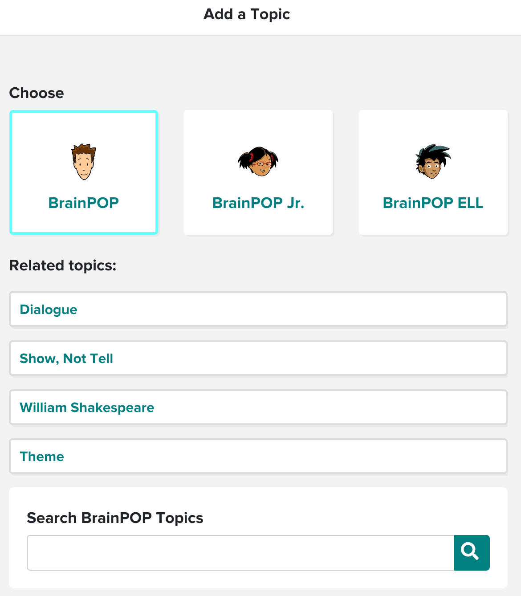
Task: Pick the Theme related topic
Action: [x=258, y=457]
